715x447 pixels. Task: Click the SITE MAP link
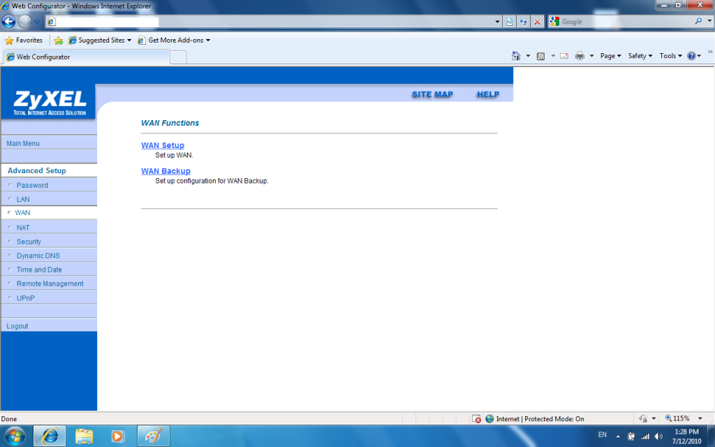(432, 95)
